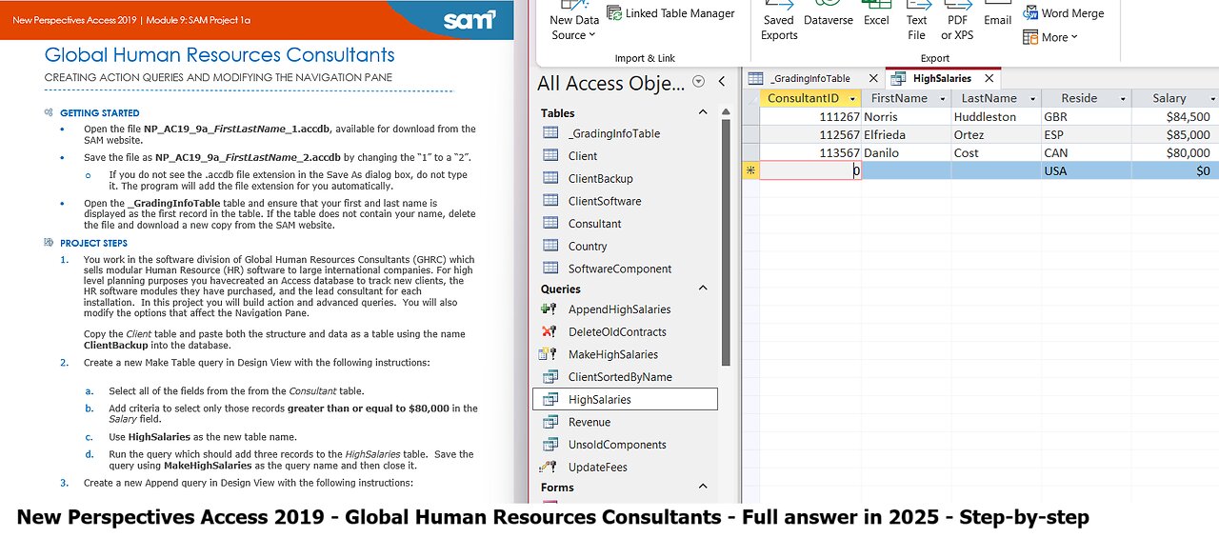Click the Salary cell $84,500

[x=1175, y=116]
